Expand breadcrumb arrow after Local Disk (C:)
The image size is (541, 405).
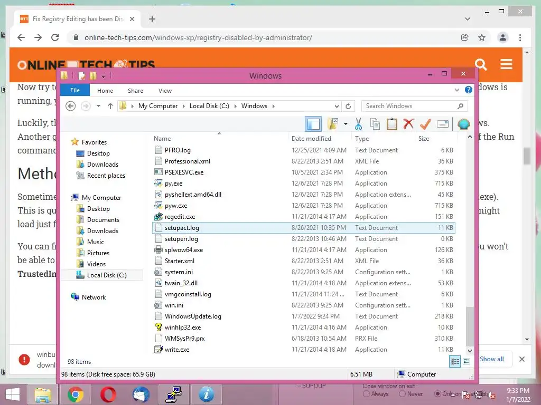pyautogui.click(x=235, y=106)
